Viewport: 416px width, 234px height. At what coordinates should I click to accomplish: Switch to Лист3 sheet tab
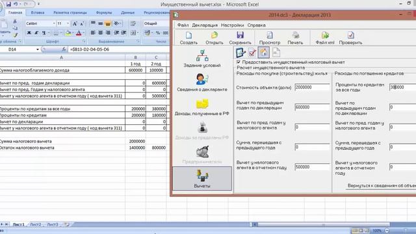(52, 224)
